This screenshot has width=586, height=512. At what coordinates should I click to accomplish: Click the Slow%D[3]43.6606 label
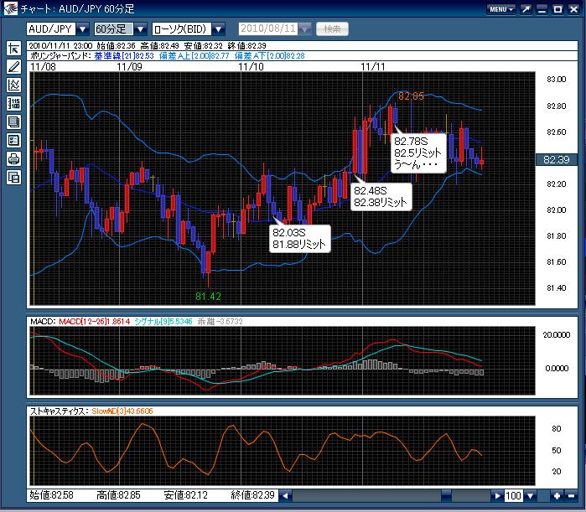(x=122, y=411)
